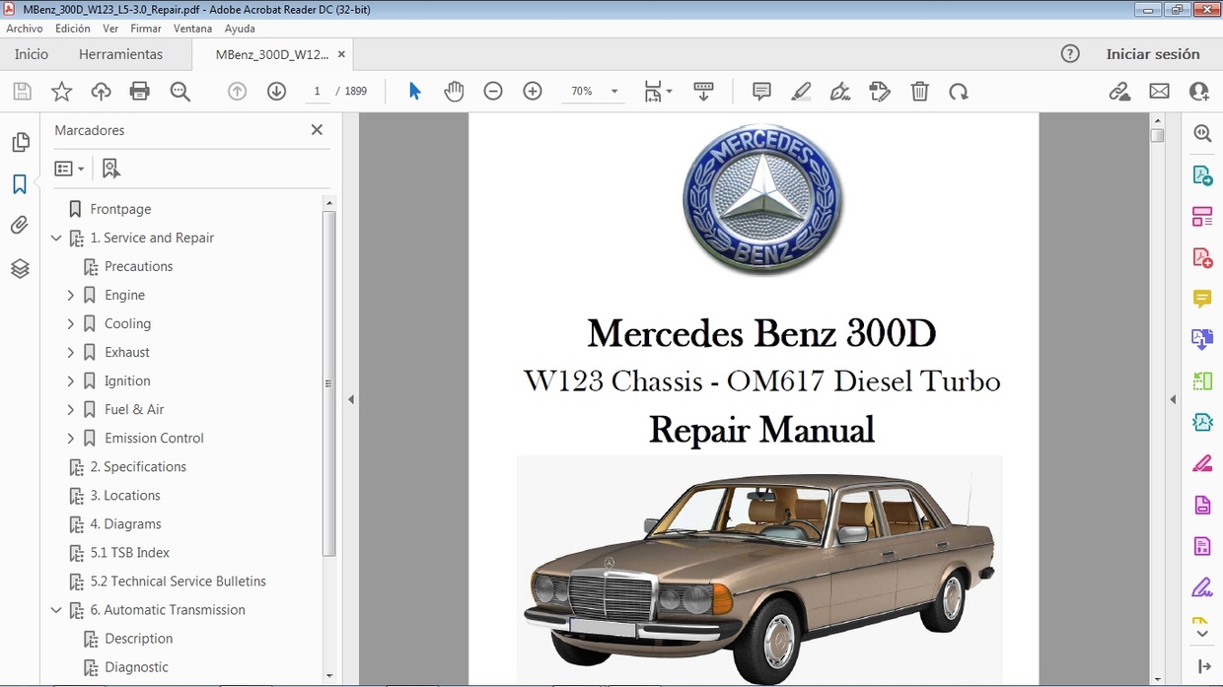Toggle the layers panel
This screenshot has width=1223, height=687.
[x=21, y=268]
